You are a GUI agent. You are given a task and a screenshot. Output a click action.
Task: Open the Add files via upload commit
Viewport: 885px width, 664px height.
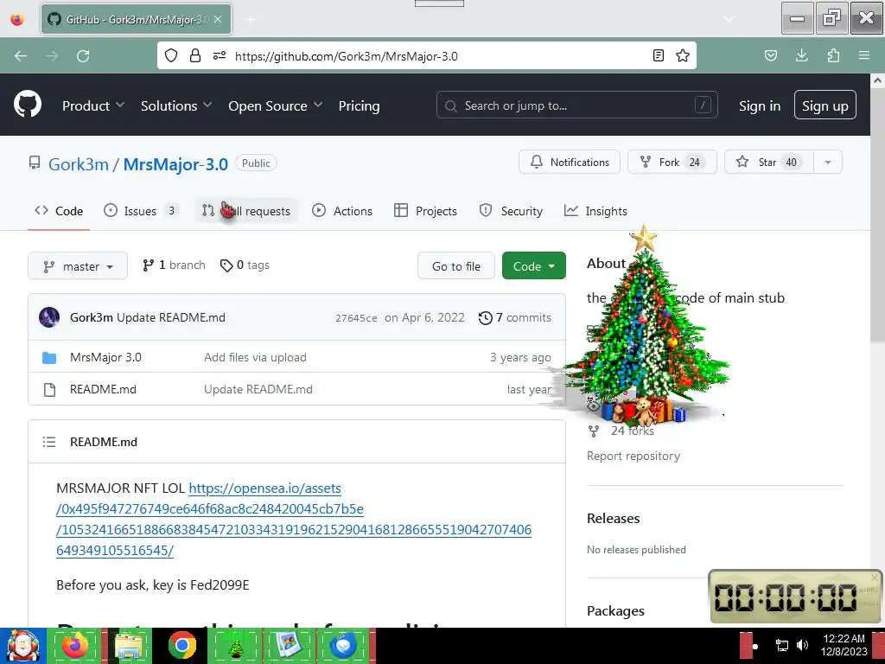click(x=255, y=357)
